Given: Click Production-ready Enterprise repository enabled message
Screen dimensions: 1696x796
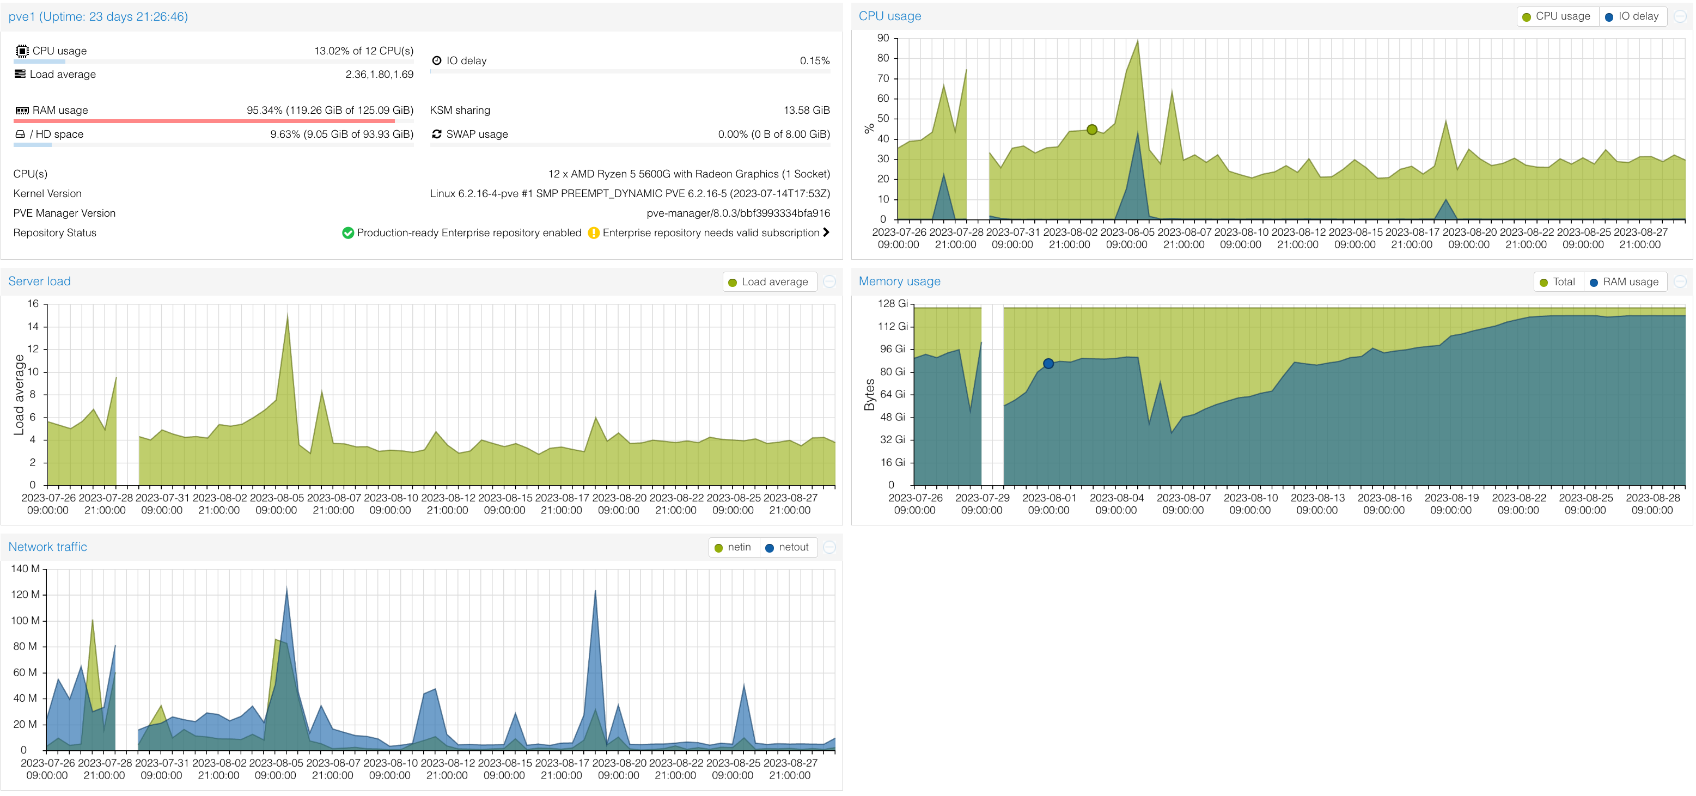Looking at the screenshot, I should click(x=469, y=232).
